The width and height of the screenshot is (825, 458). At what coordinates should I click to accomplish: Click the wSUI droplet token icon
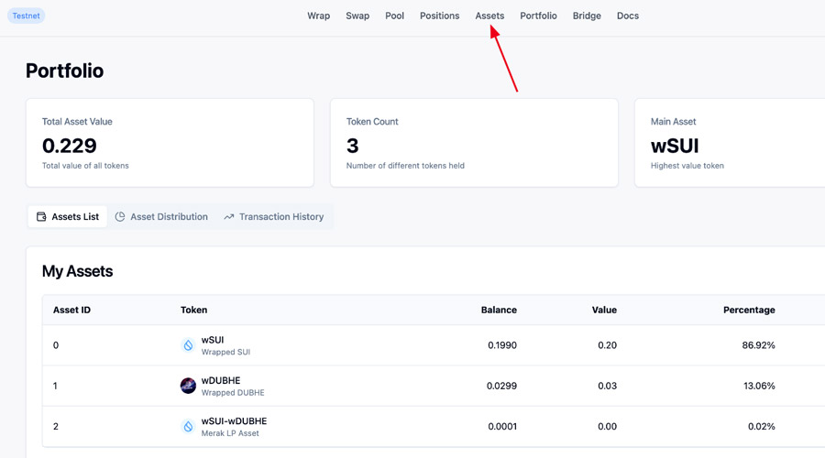pos(188,345)
